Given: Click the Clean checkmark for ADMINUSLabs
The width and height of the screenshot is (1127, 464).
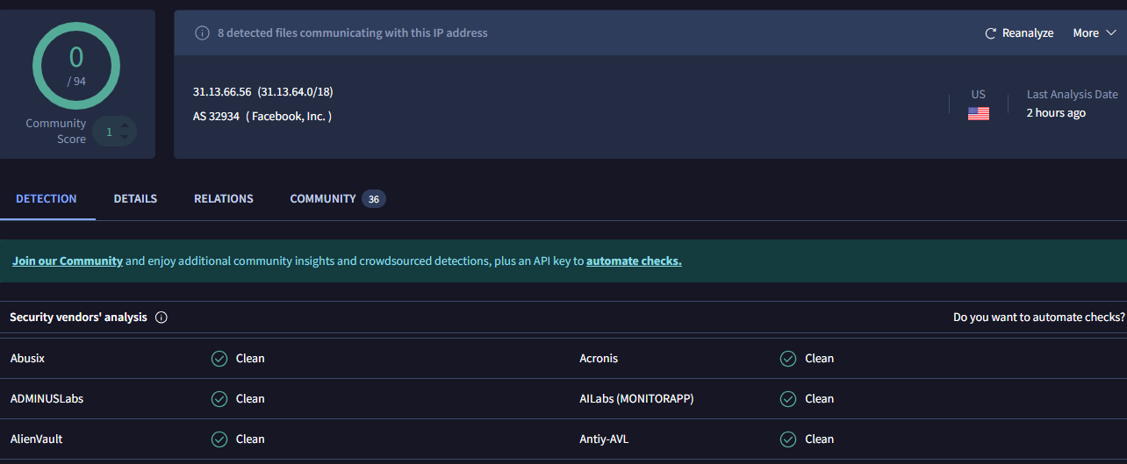Looking at the screenshot, I should (219, 399).
